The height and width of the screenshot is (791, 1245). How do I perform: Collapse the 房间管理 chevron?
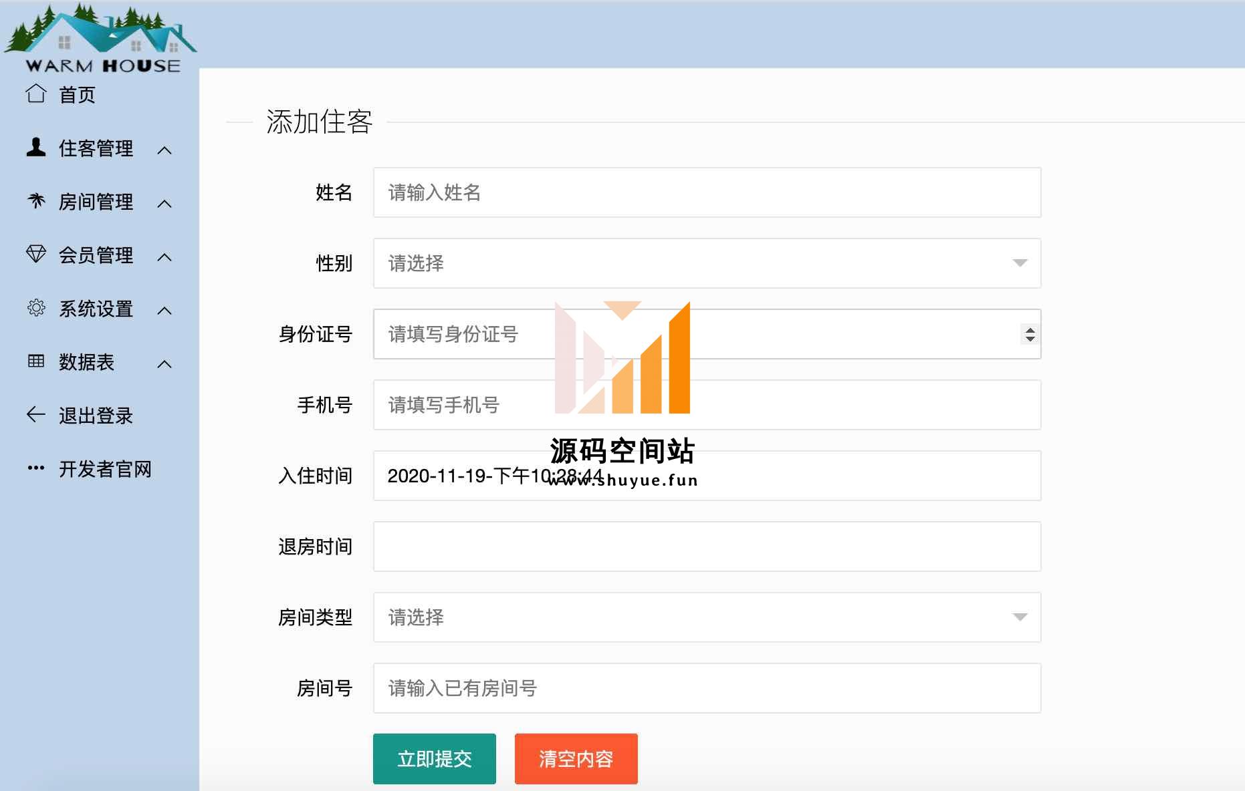coord(164,203)
